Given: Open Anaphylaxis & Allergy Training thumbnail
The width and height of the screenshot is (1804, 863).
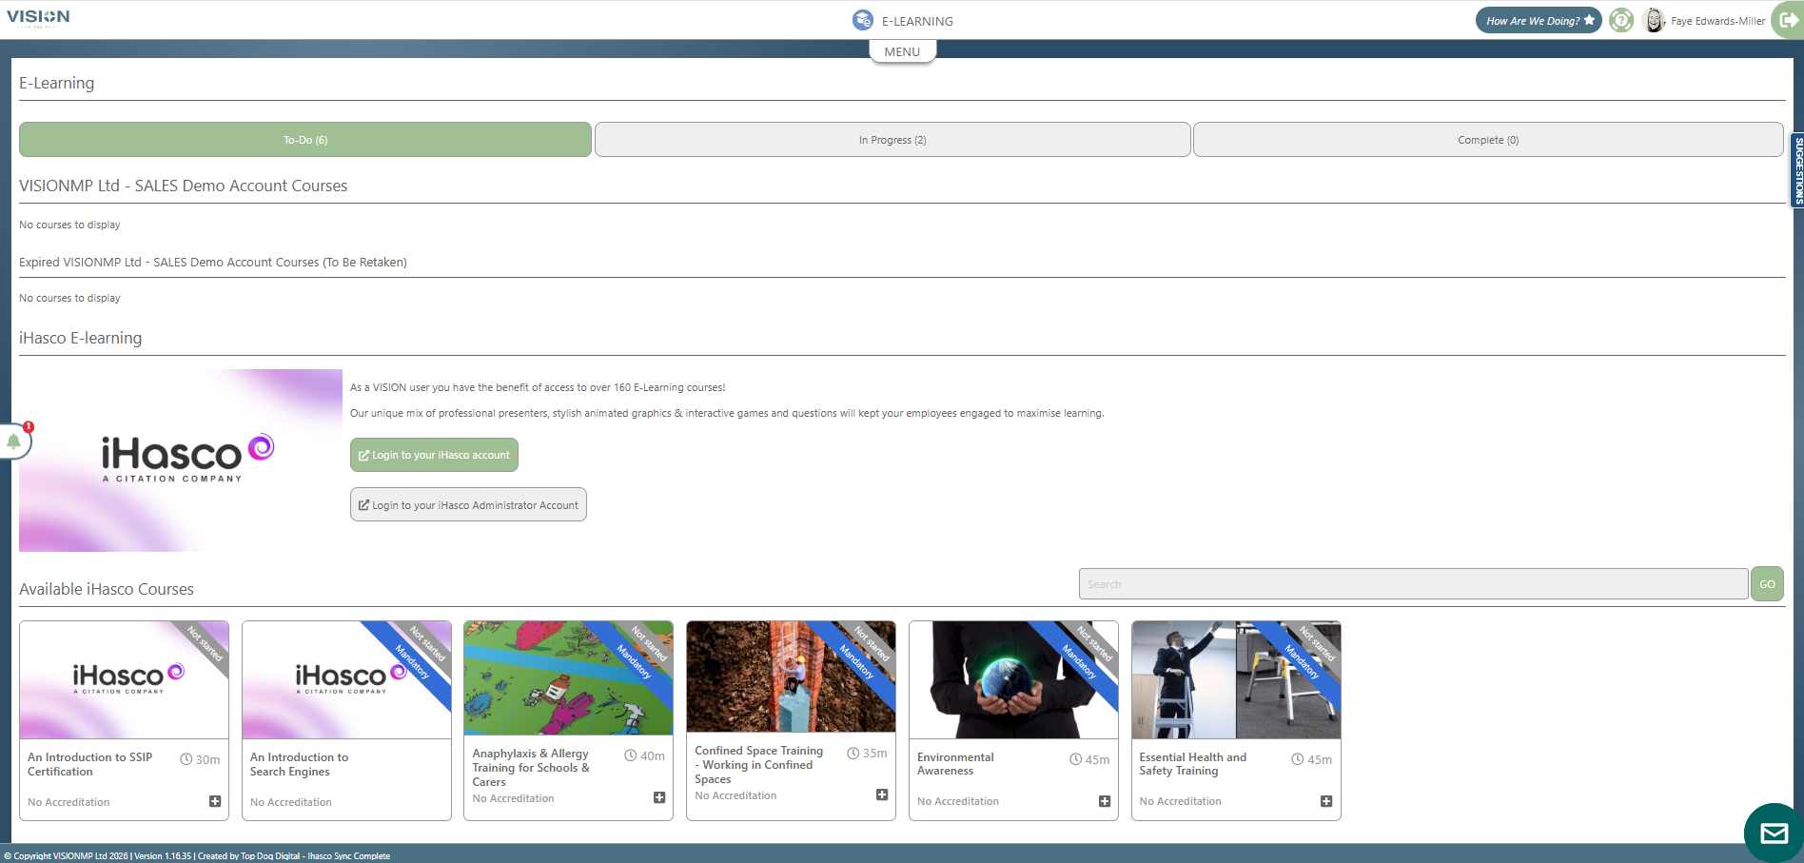Looking at the screenshot, I should tap(568, 677).
